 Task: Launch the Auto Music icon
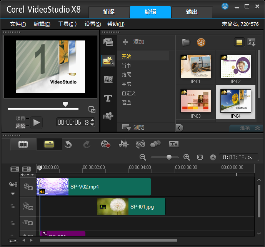140,144
